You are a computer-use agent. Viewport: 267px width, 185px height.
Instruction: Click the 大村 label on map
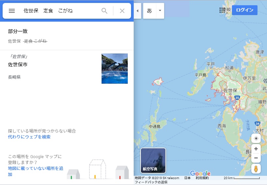point(259,131)
